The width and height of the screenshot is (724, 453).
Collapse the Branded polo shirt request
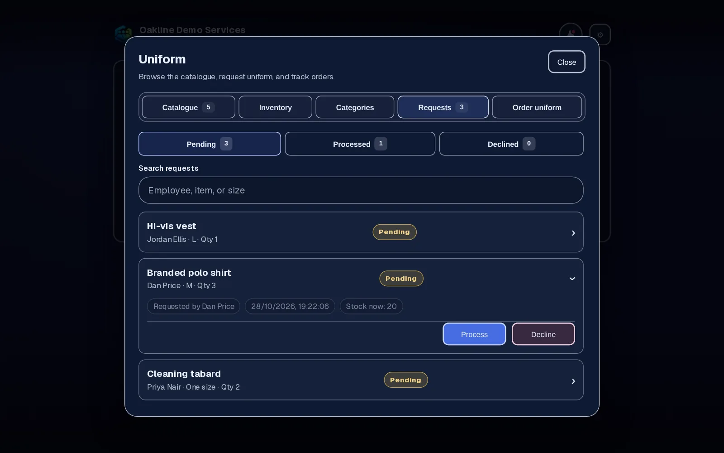tap(572, 279)
